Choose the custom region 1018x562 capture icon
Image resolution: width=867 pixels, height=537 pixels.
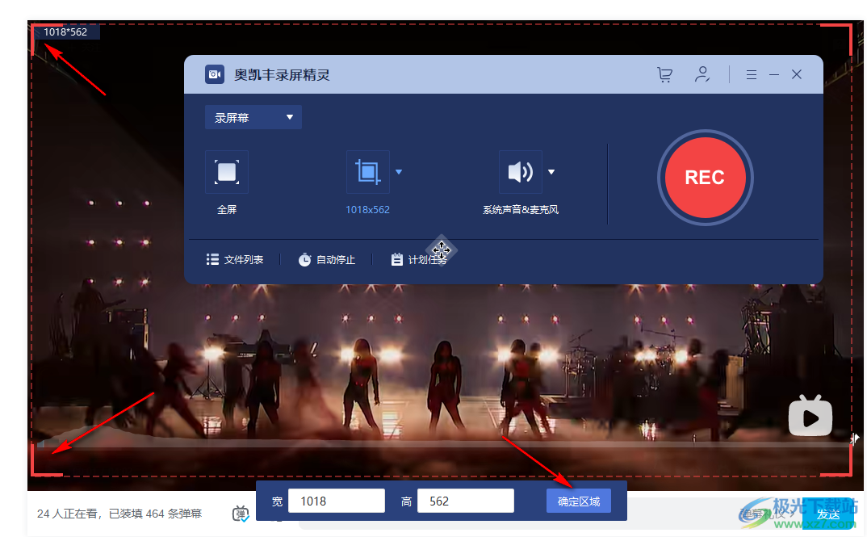tap(367, 172)
